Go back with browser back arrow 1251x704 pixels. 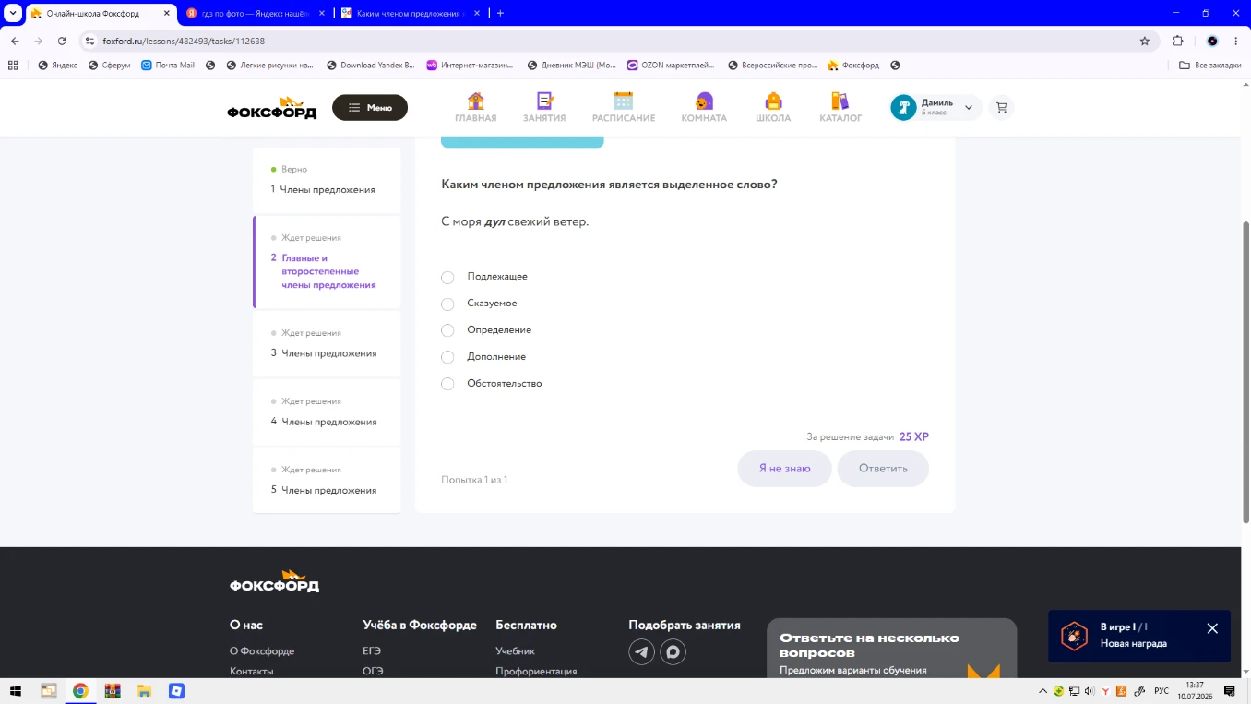[x=15, y=41]
